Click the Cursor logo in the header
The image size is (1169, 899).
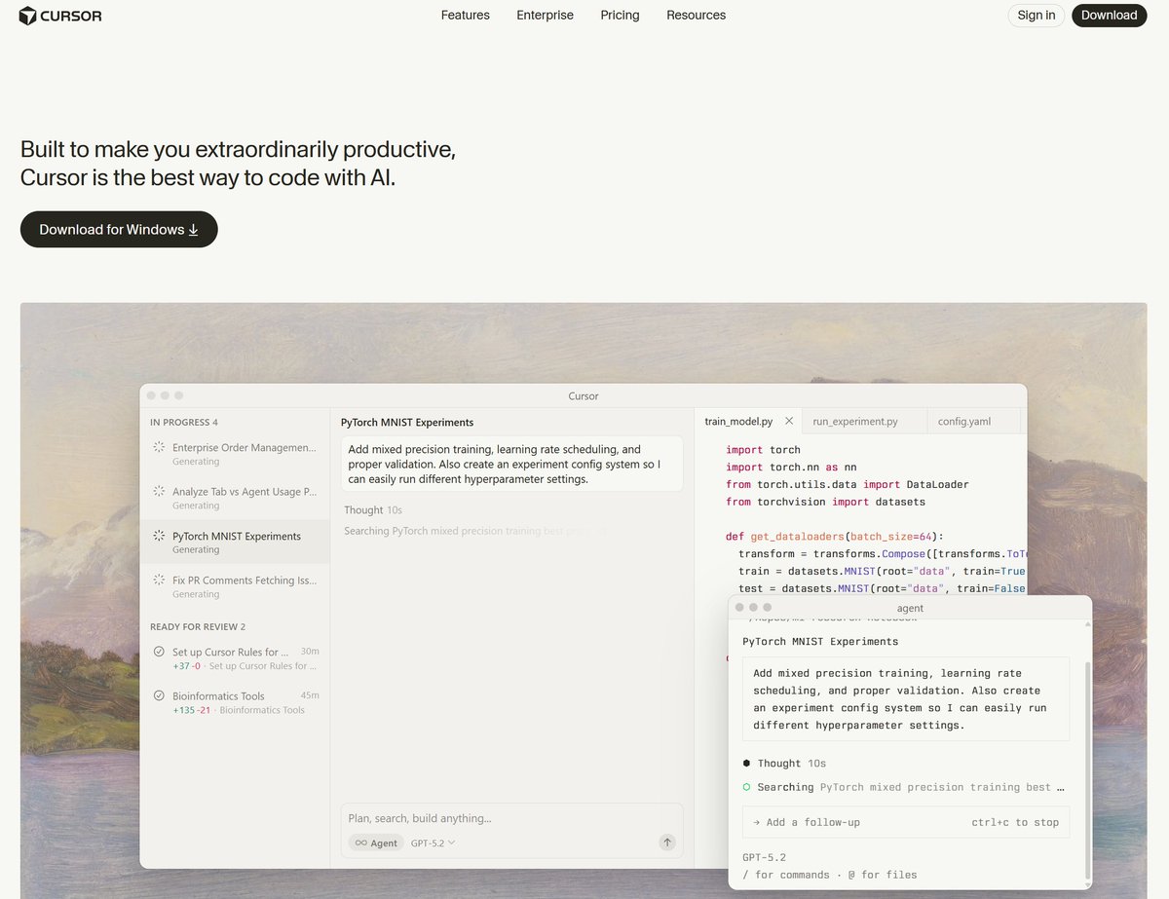60,16
